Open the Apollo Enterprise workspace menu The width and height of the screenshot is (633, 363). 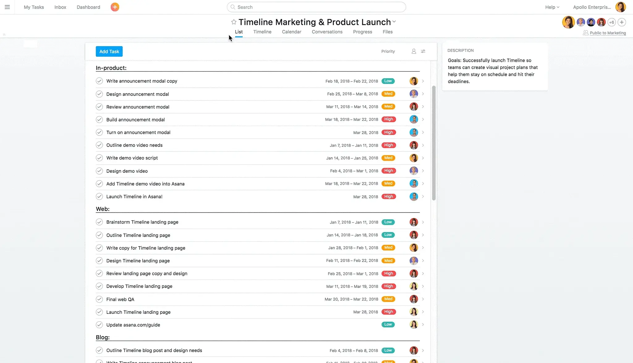(592, 7)
